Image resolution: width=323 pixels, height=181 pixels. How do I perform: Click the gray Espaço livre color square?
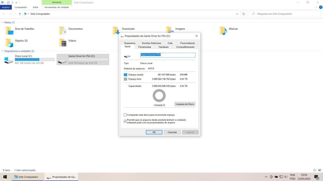pyautogui.click(x=125, y=79)
